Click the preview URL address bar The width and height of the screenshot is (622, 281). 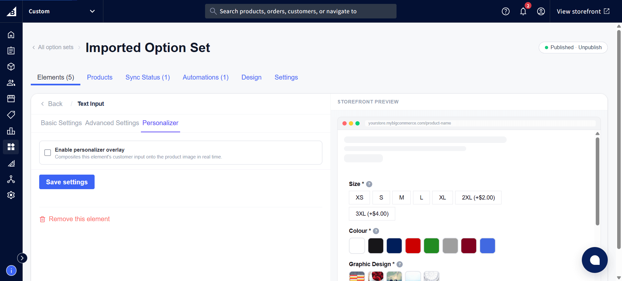pyautogui.click(x=480, y=123)
